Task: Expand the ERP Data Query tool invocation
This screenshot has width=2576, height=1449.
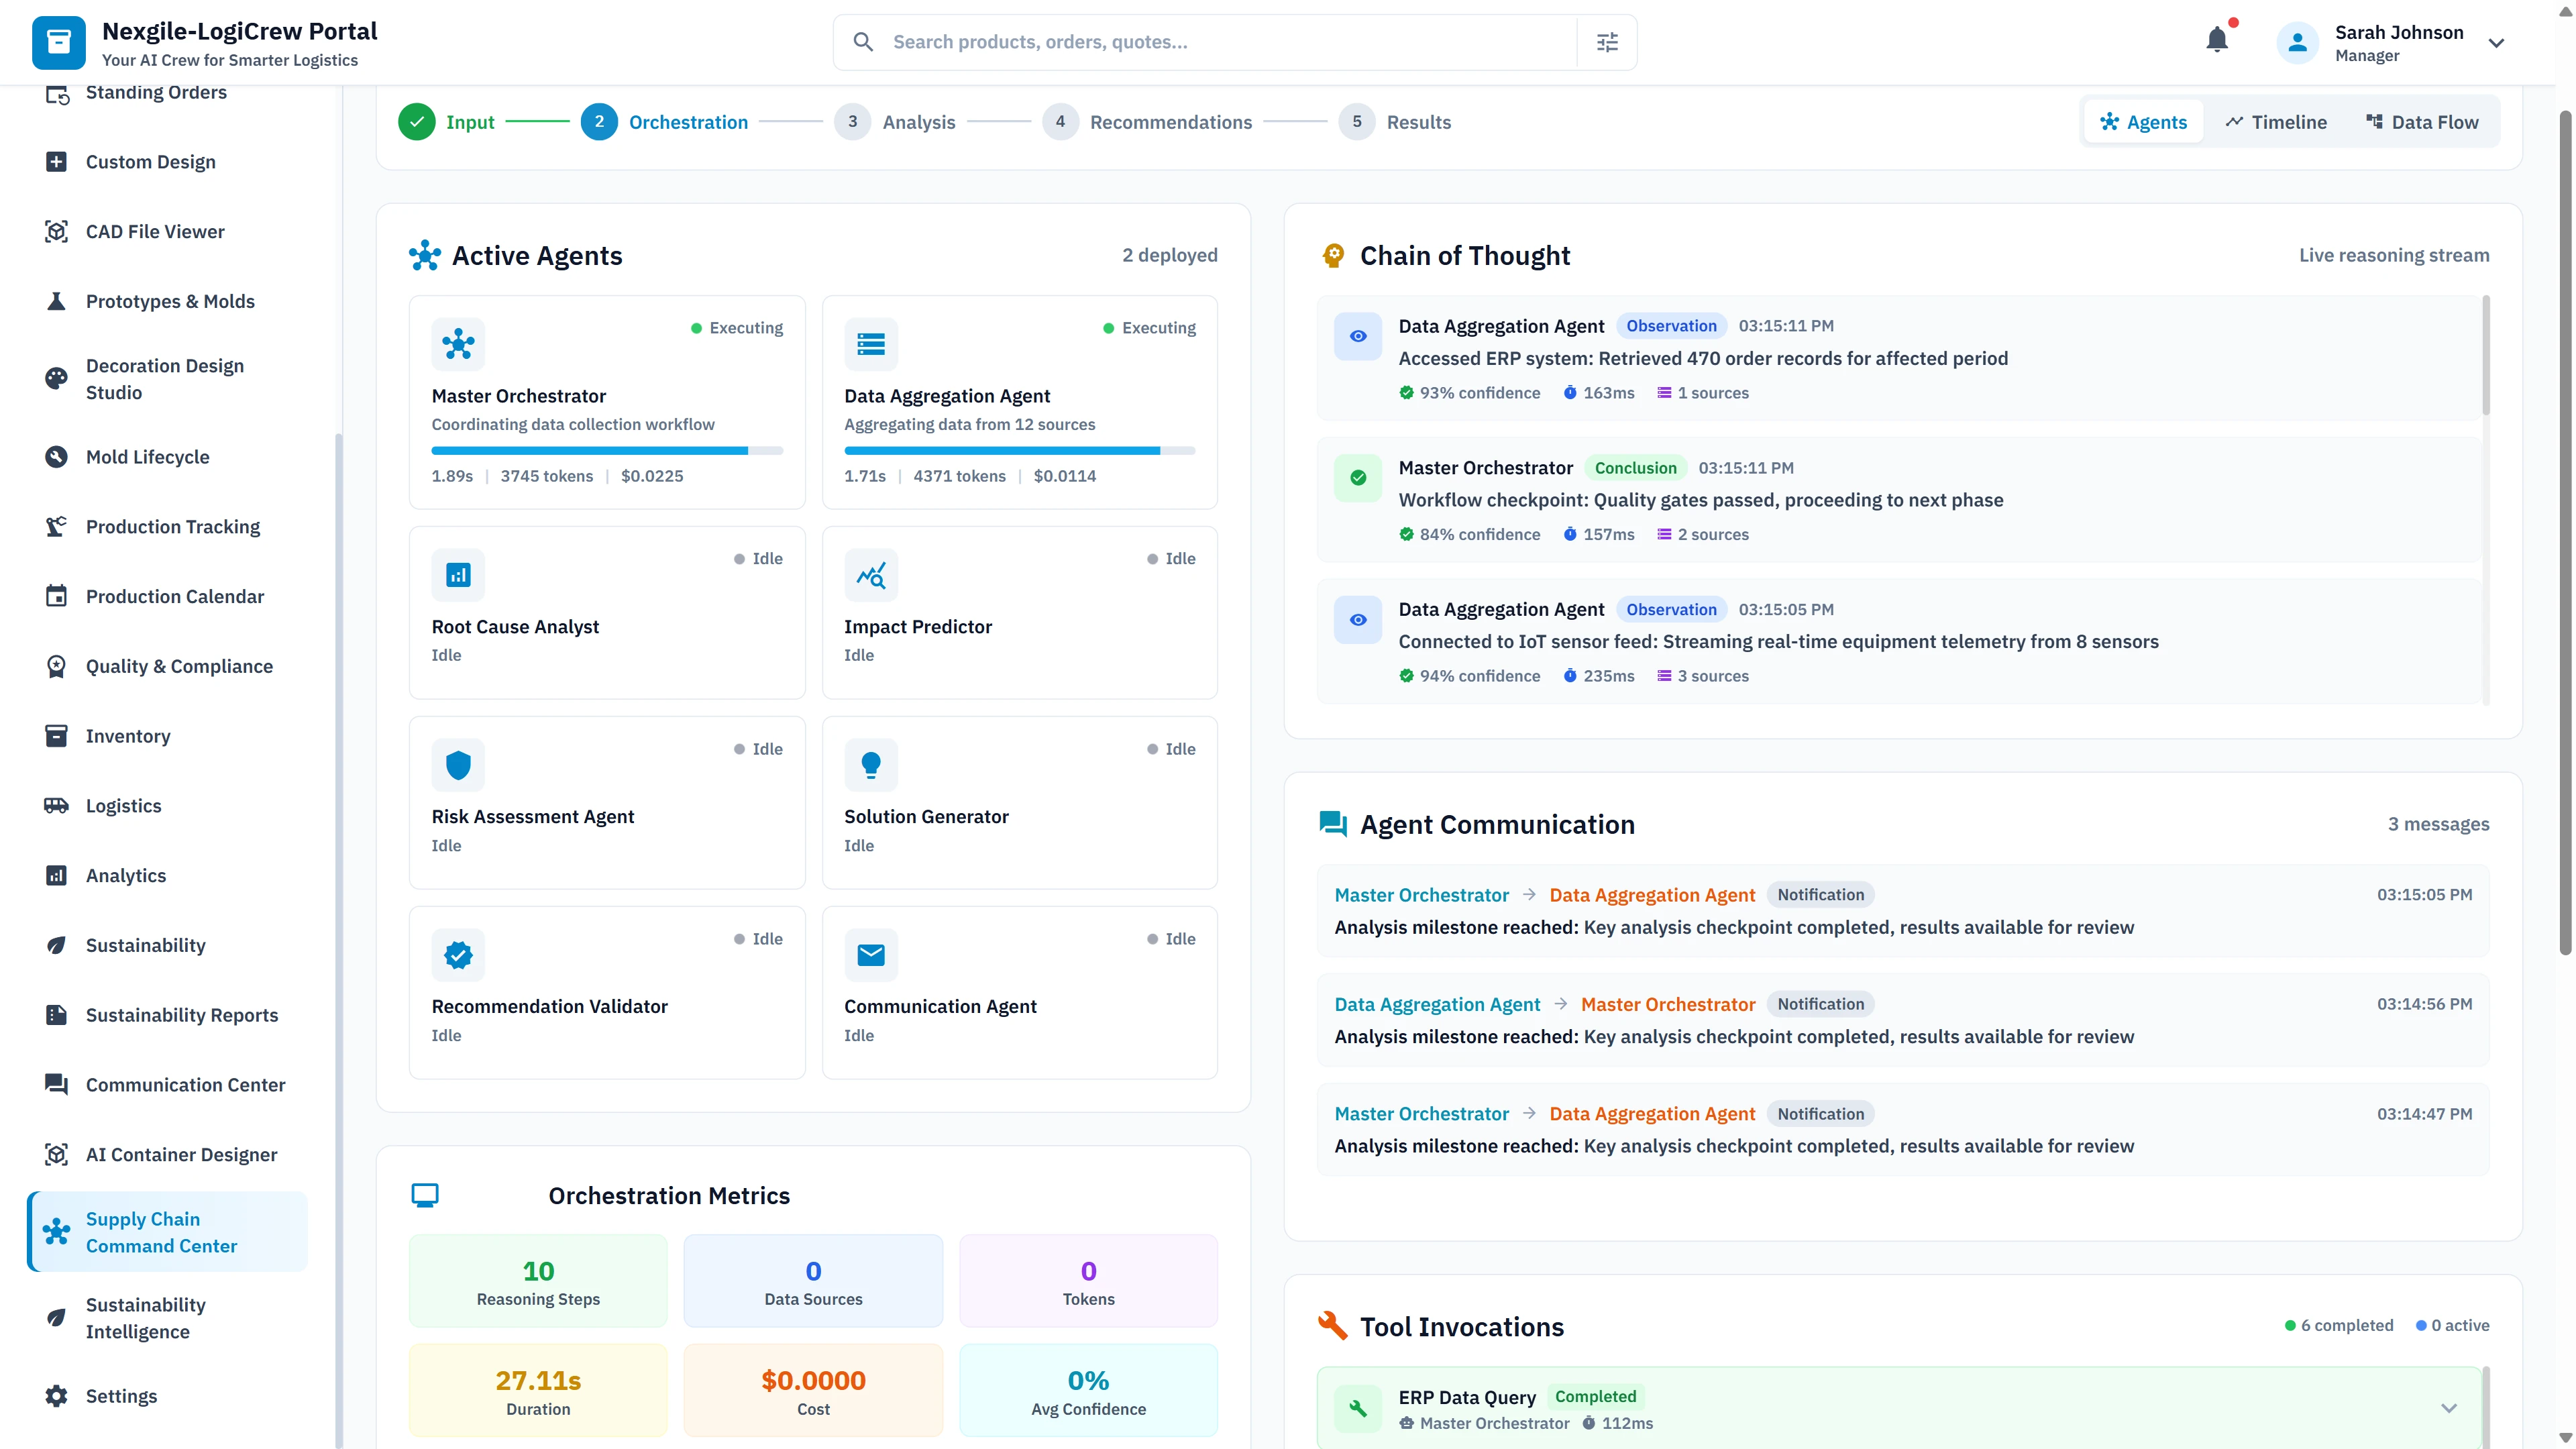Action: pos(2449,1407)
